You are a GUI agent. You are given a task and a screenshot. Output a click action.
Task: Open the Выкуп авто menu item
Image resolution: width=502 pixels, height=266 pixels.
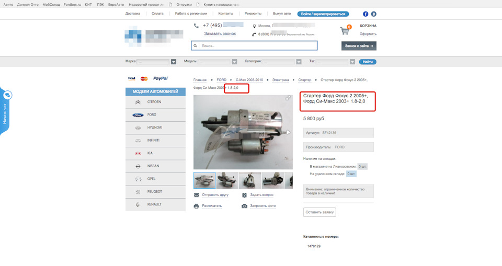(x=282, y=14)
